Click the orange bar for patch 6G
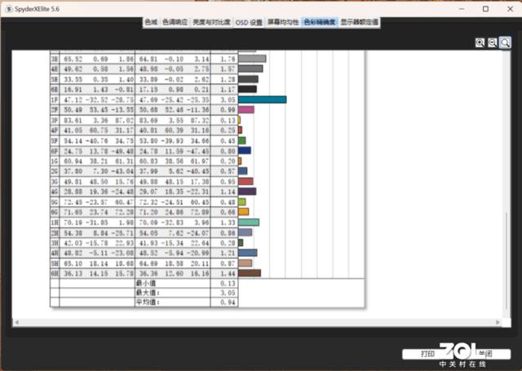The width and height of the screenshot is (522, 371). click(x=244, y=212)
